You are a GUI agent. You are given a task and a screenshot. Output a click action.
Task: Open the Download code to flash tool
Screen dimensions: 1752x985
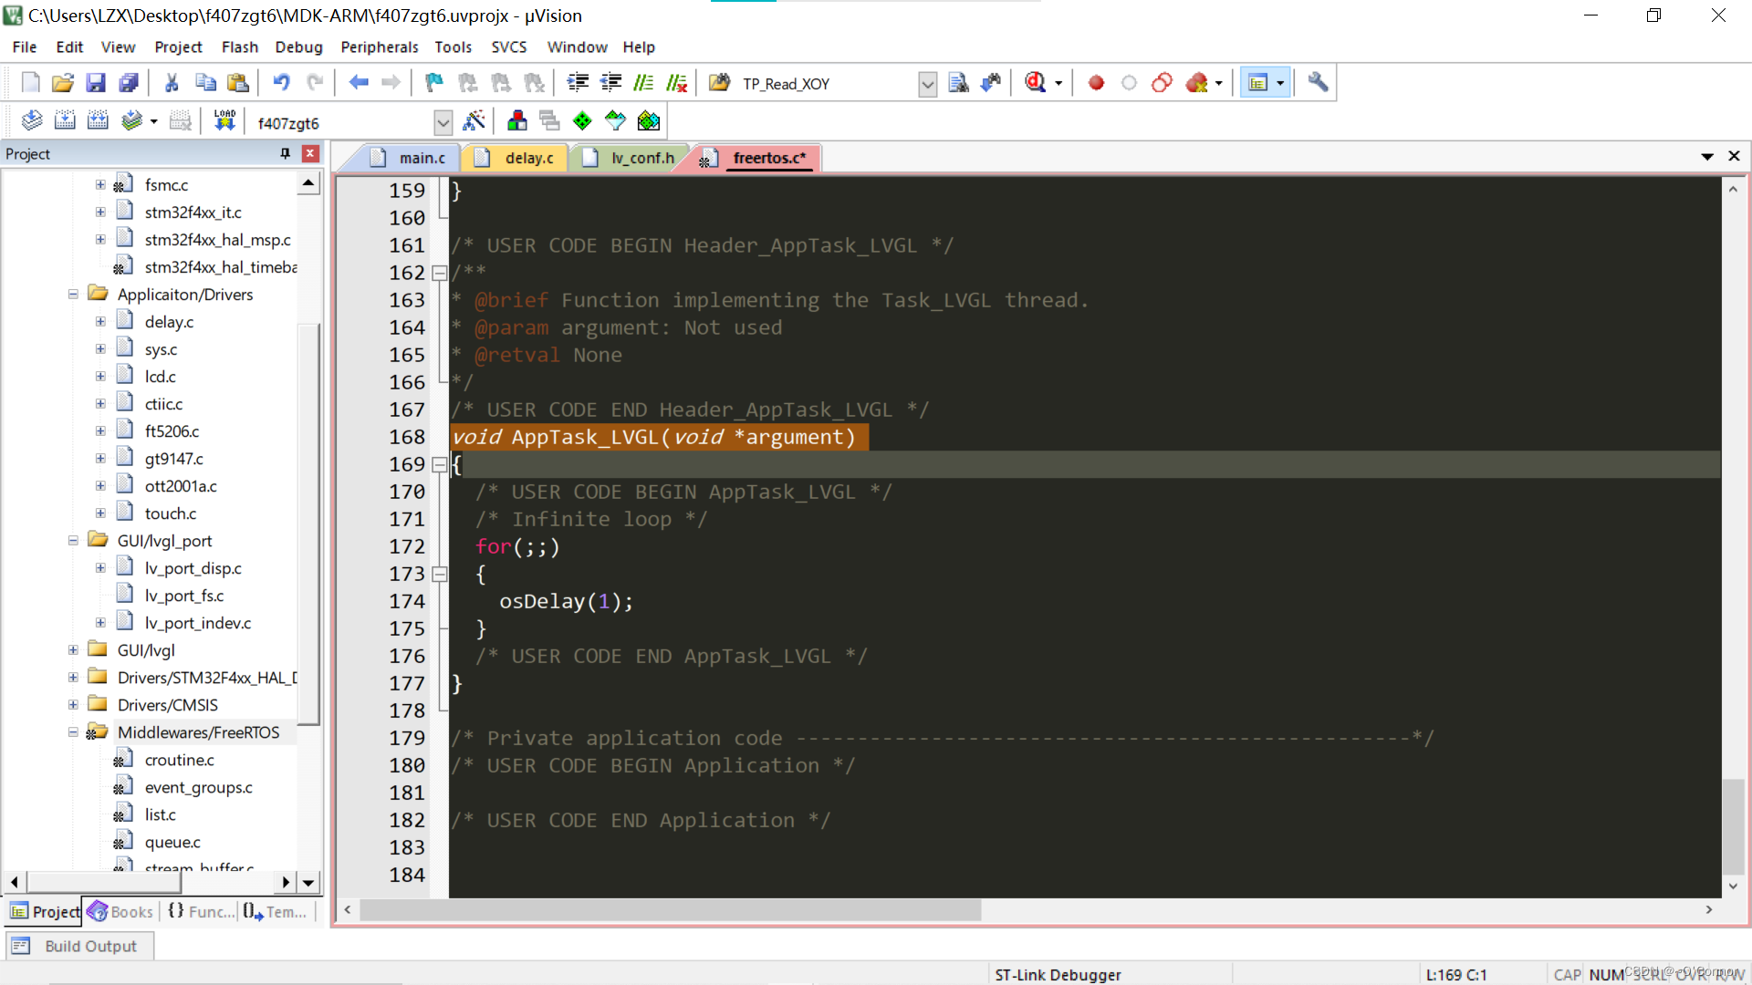[x=224, y=119]
